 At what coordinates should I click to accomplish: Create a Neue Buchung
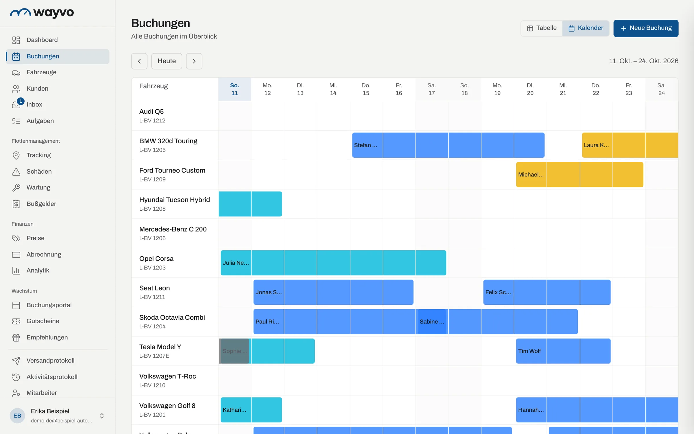pos(646,28)
